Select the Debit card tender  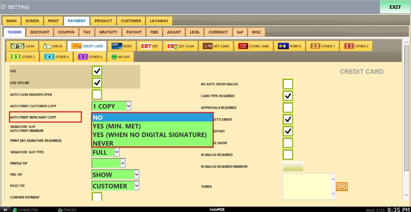[122, 46]
